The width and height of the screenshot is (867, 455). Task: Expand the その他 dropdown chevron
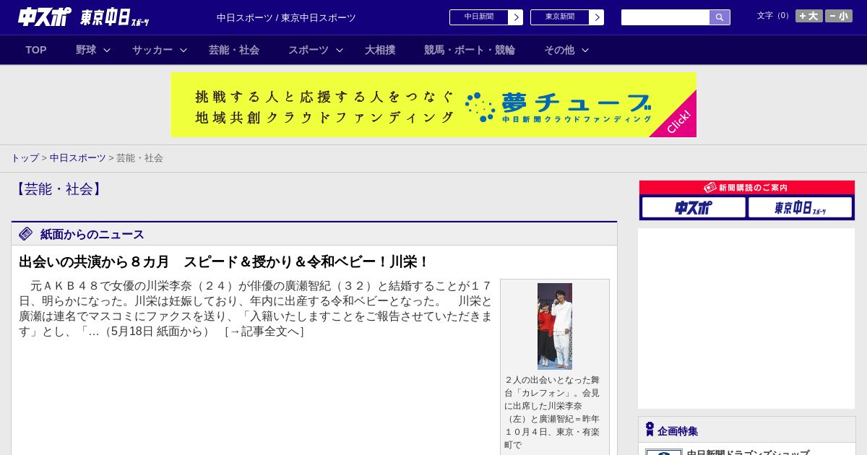click(x=585, y=50)
